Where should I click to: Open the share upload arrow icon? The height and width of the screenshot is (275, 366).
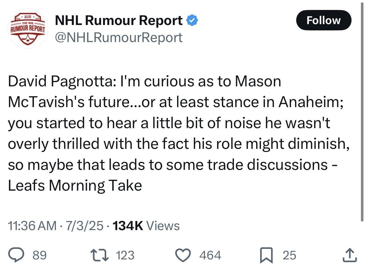click(349, 255)
